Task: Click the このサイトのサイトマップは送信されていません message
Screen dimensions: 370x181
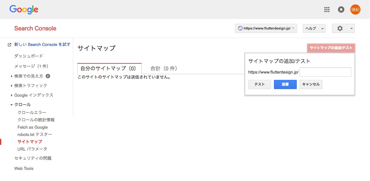Action: [124, 77]
